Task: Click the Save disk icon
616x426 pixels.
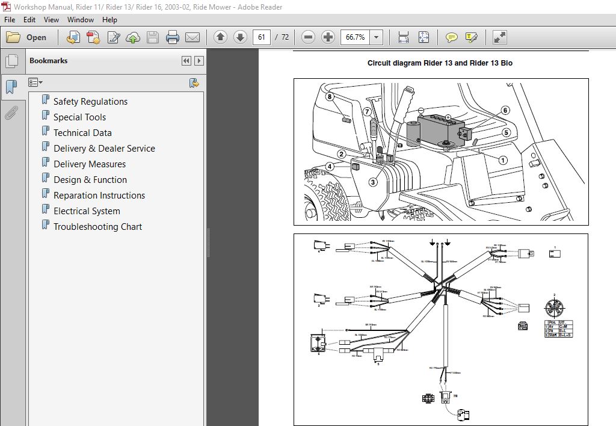Action: pyautogui.click(x=153, y=37)
